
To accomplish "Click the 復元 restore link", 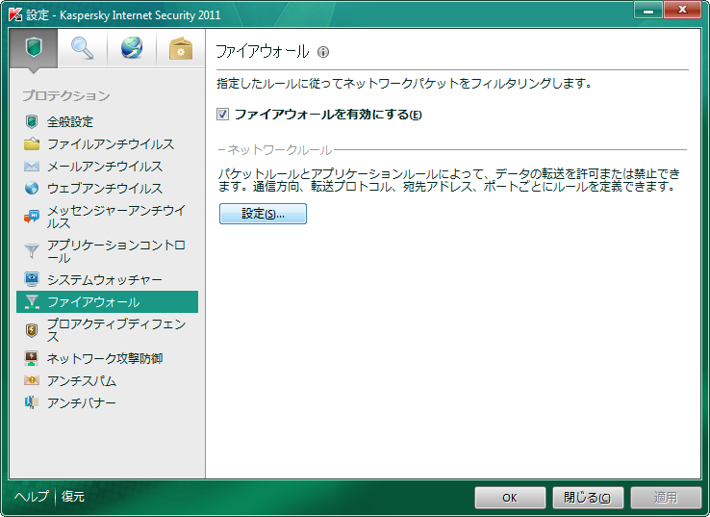I will 73,497.
